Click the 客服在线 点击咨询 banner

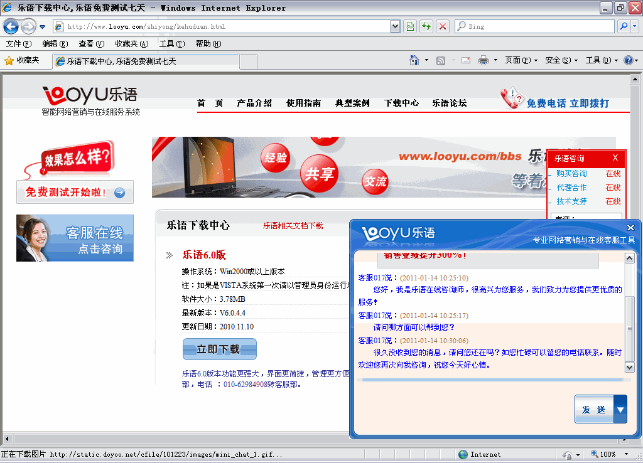point(75,238)
